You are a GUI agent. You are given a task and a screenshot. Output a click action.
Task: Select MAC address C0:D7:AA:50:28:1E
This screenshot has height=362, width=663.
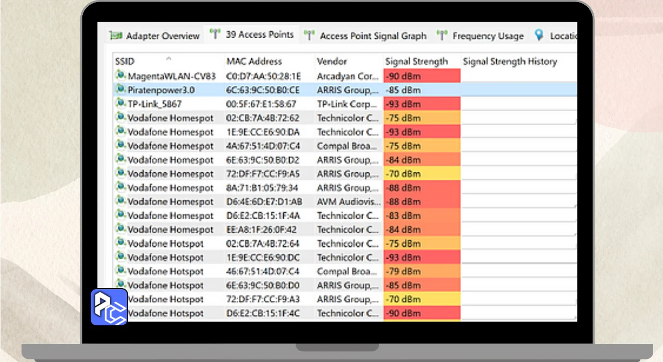(x=263, y=76)
